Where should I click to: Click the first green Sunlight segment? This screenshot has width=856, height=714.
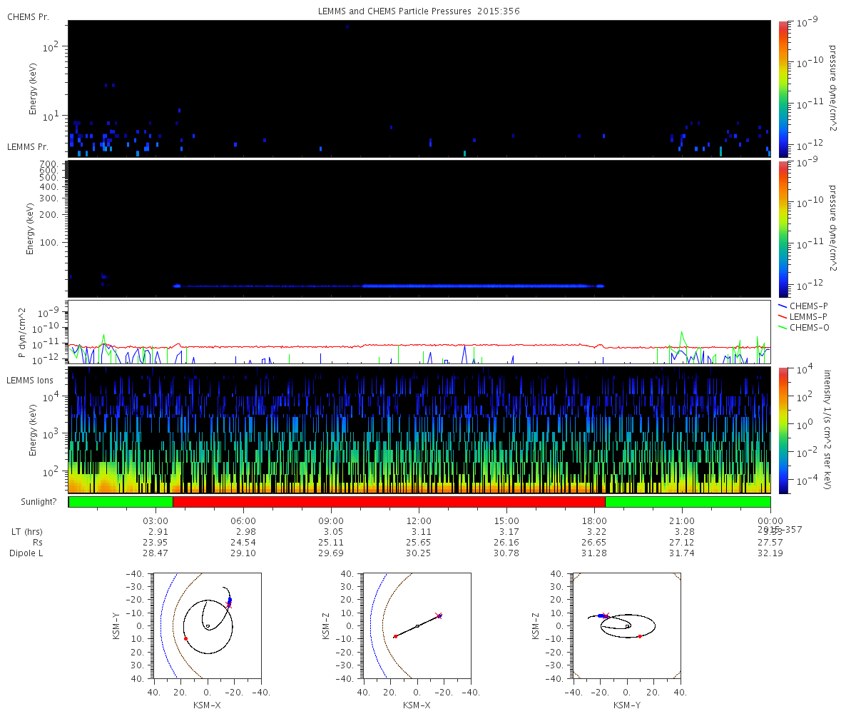click(121, 502)
